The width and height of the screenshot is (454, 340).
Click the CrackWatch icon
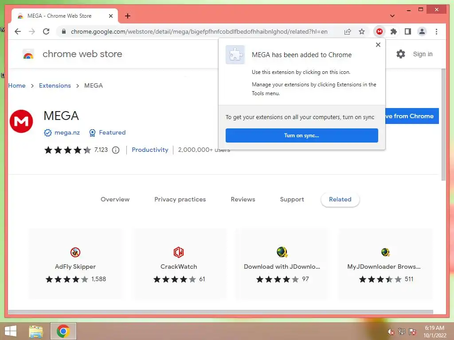[x=179, y=252]
